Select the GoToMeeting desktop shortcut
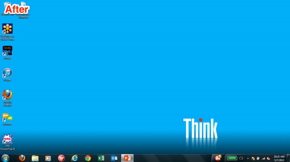Viewport: 290px width, 162px height. (7, 29)
